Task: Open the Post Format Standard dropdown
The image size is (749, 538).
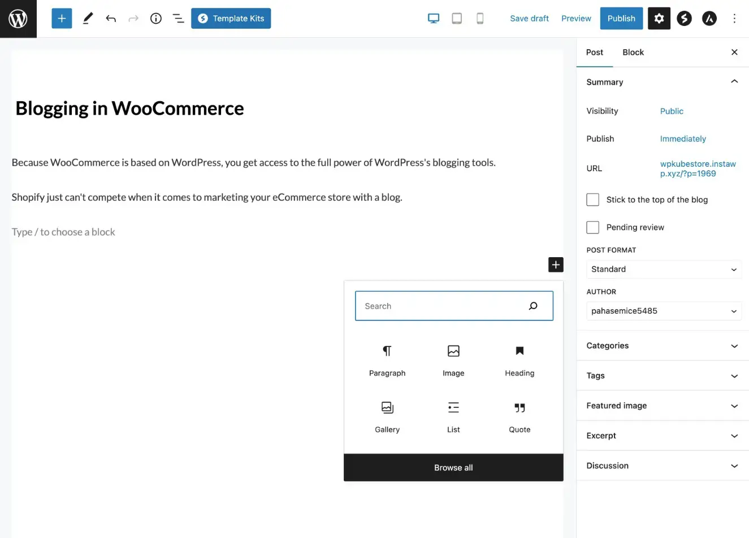Action: (x=664, y=269)
